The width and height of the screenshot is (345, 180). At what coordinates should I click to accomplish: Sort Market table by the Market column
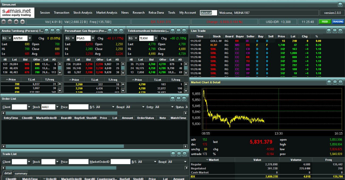pyautogui.click(x=212, y=160)
